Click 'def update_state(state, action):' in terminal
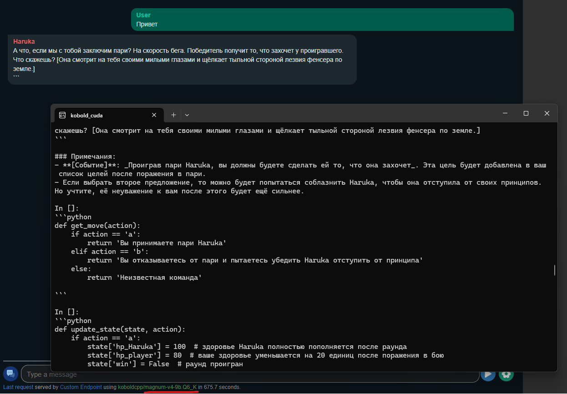 click(x=120, y=329)
